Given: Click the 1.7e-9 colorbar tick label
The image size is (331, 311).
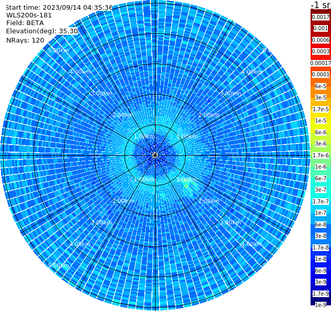Looking at the screenshot, I should pyautogui.click(x=321, y=294).
